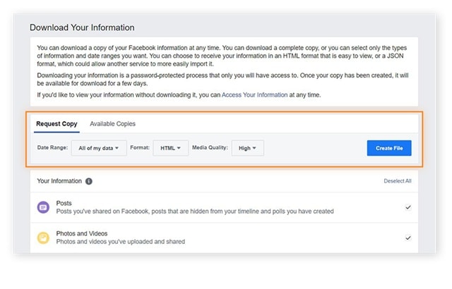Click the purple Posts category icon
The height and width of the screenshot is (289, 452).
pyautogui.click(x=43, y=207)
